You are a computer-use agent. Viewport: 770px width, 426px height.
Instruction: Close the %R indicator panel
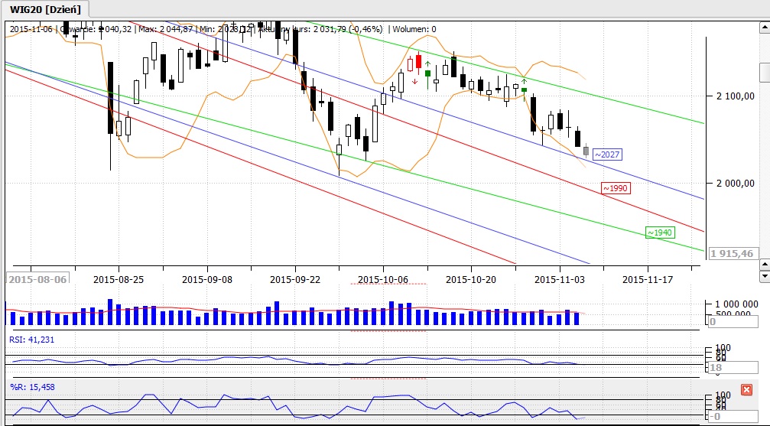click(746, 390)
